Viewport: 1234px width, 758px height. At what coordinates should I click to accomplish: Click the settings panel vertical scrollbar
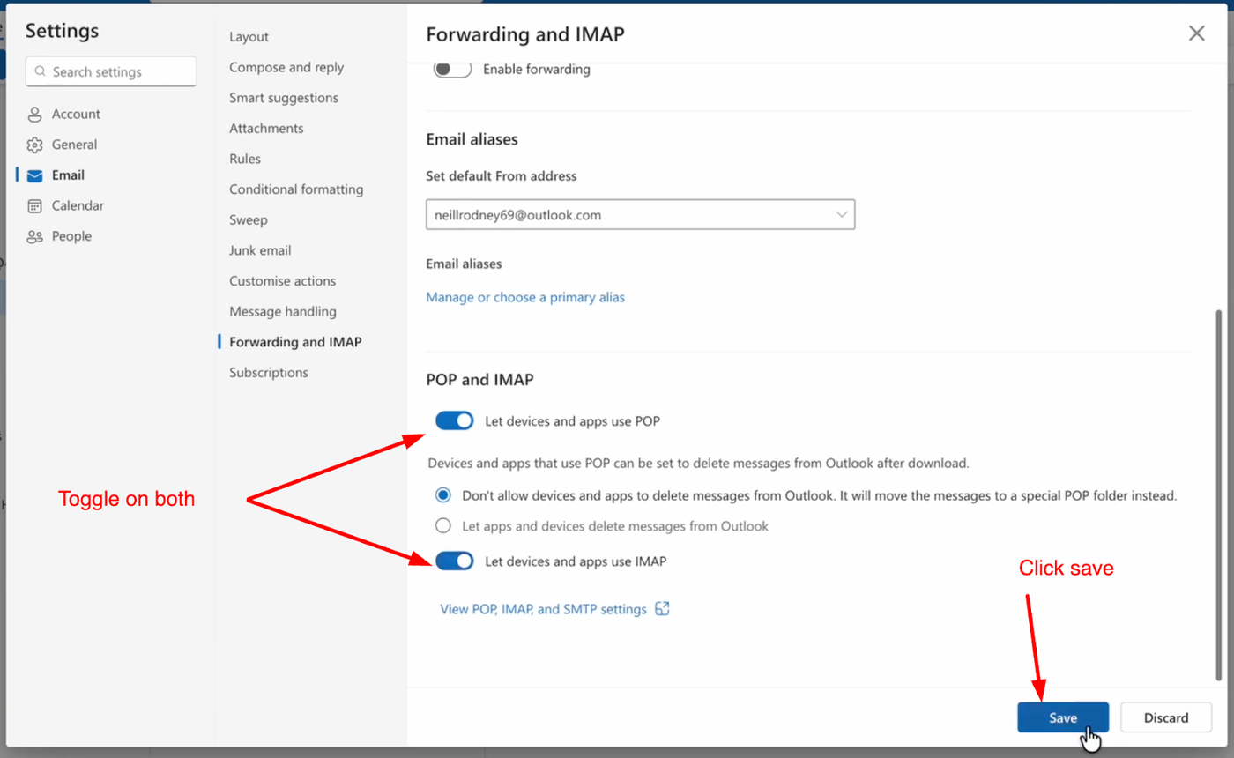(1219, 494)
